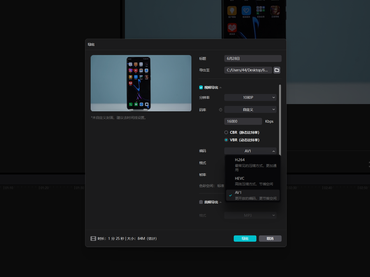Enable the 音频导出 checkbox
The width and height of the screenshot is (370, 277).
(x=201, y=202)
